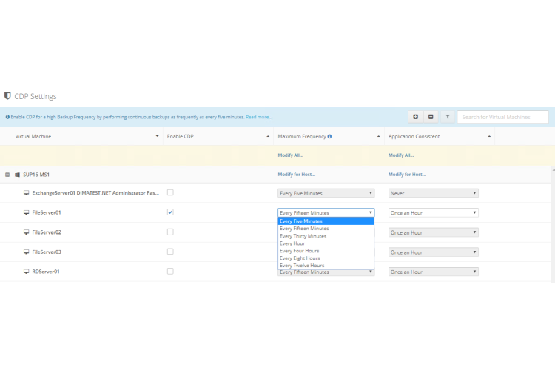Click the Maximum Frequency info icon

[x=329, y=136]
